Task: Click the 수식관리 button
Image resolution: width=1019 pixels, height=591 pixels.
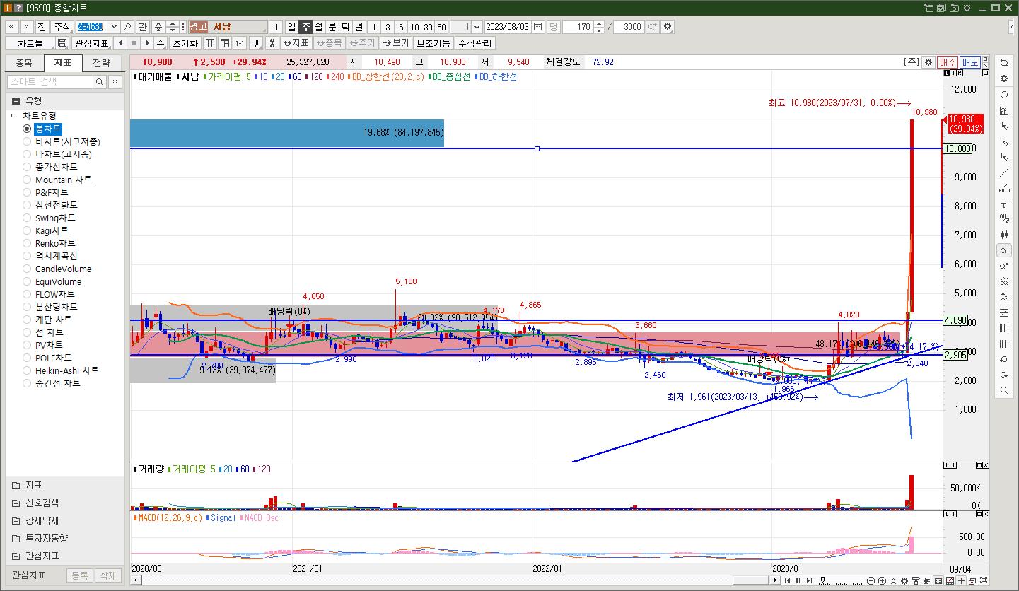Action: coord(475,43)
